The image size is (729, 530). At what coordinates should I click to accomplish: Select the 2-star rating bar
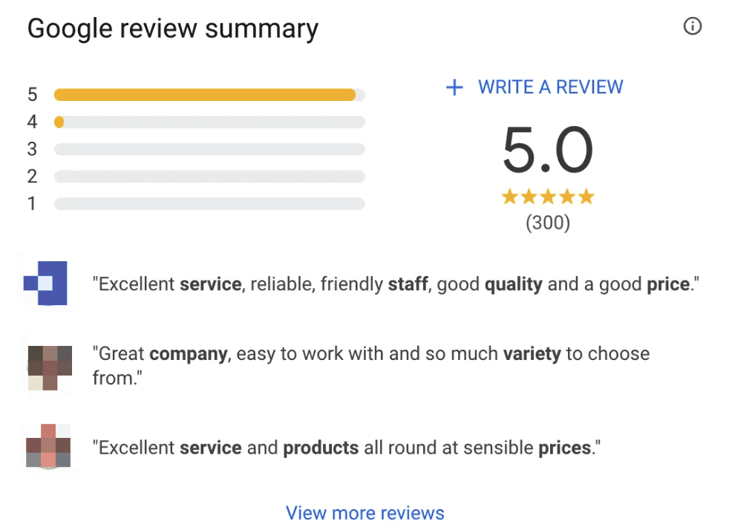[x=209, y=176]
